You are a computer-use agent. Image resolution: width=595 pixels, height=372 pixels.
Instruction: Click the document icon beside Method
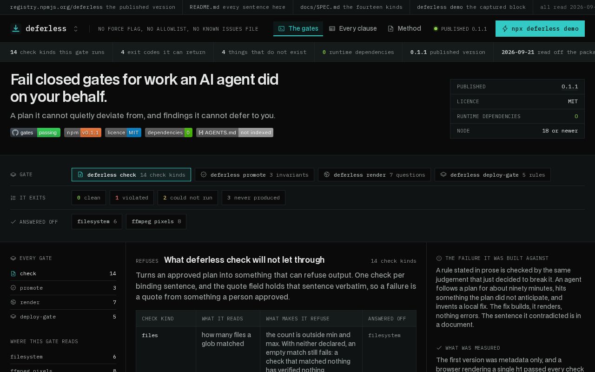tap(390, 28)
